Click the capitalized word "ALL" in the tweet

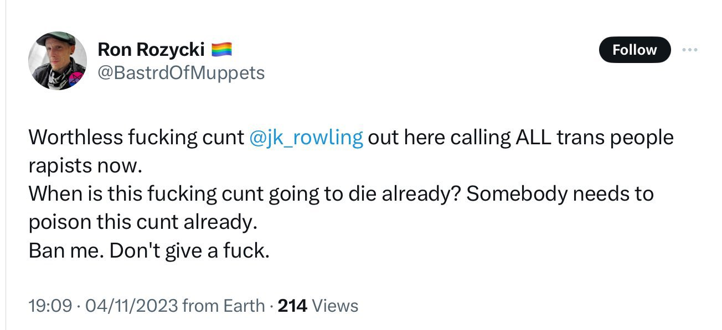point(533,138)
